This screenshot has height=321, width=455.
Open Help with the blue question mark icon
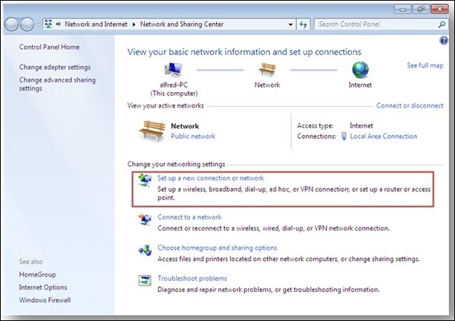444,41
